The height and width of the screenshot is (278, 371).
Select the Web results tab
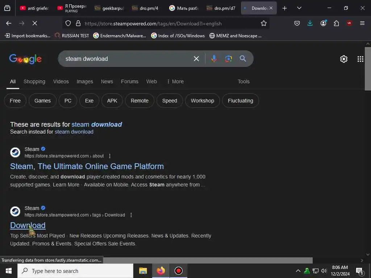point(151,81)
